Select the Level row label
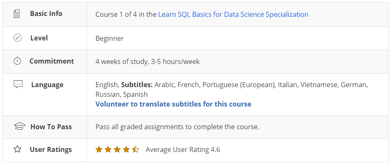This screenshot has height=165, width=391. [39, 38]
